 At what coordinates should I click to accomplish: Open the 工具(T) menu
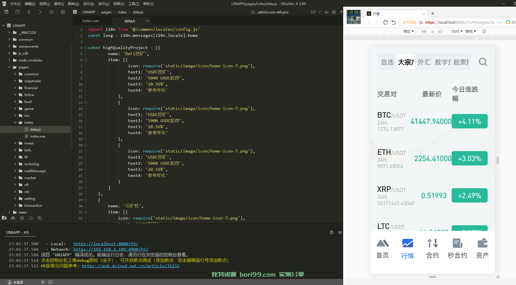coord(134,4)
